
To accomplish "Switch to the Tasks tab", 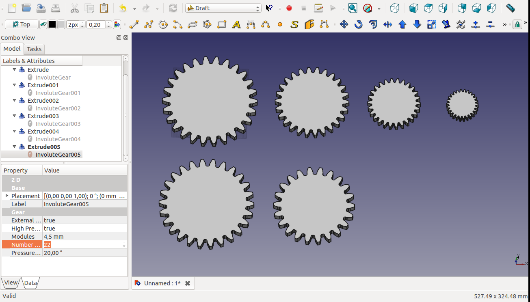I will pyautogui.click(x=34, y=49).
